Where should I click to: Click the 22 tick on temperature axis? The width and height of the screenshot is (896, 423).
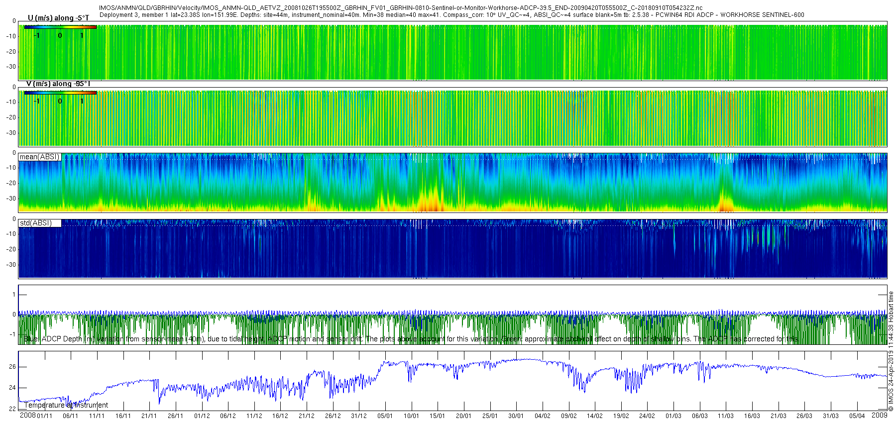pos(12,409)
